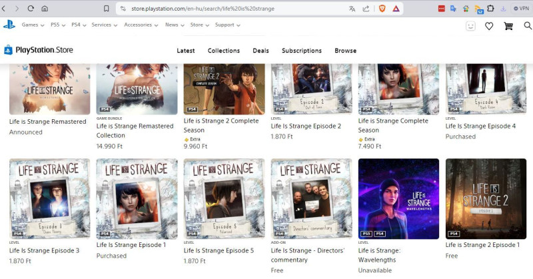Reload the page

(x=31, y=9)
